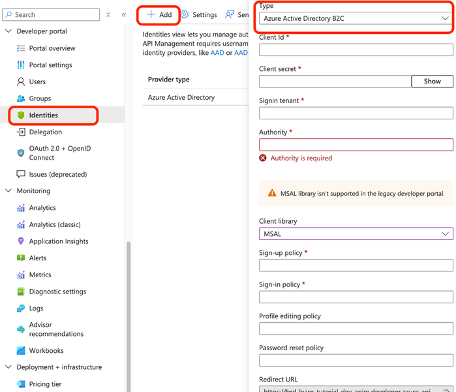Screen dimensions: 456x392
Task: Focus the Client Id field
Action: pos(356,50)
